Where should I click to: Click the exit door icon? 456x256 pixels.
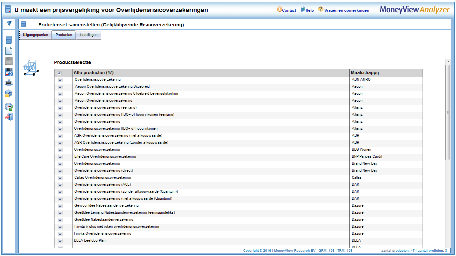(9, 117)
